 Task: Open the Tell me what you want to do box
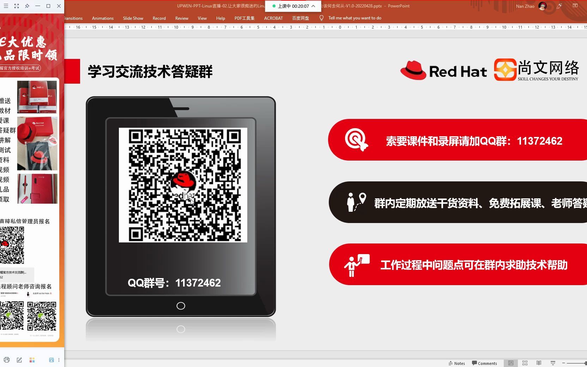[355, 18]
